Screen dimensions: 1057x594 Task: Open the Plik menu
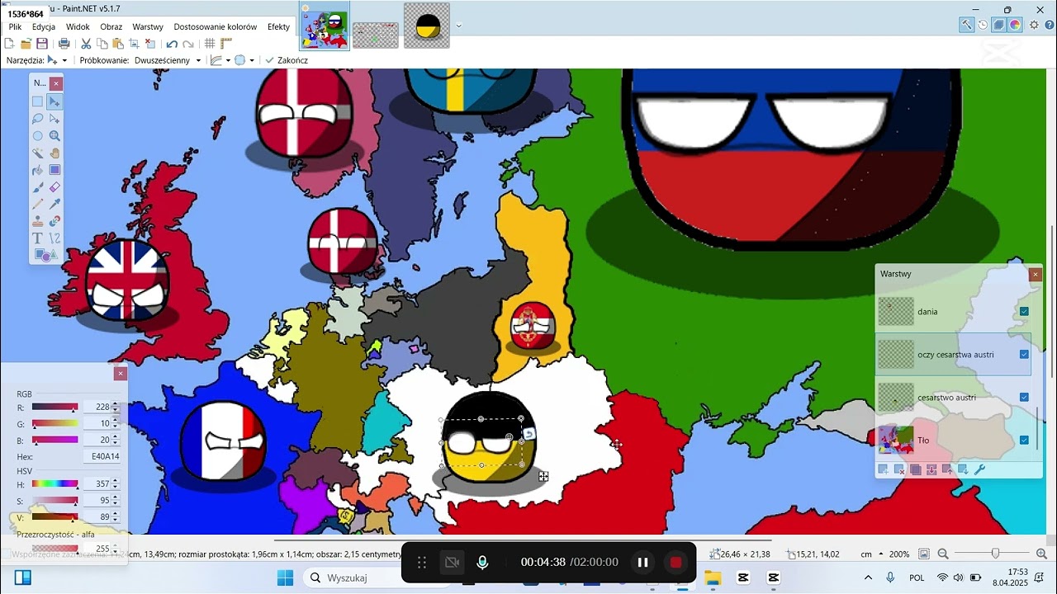15,26
